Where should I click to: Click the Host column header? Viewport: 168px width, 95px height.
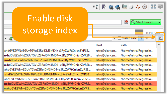point(107,45)
